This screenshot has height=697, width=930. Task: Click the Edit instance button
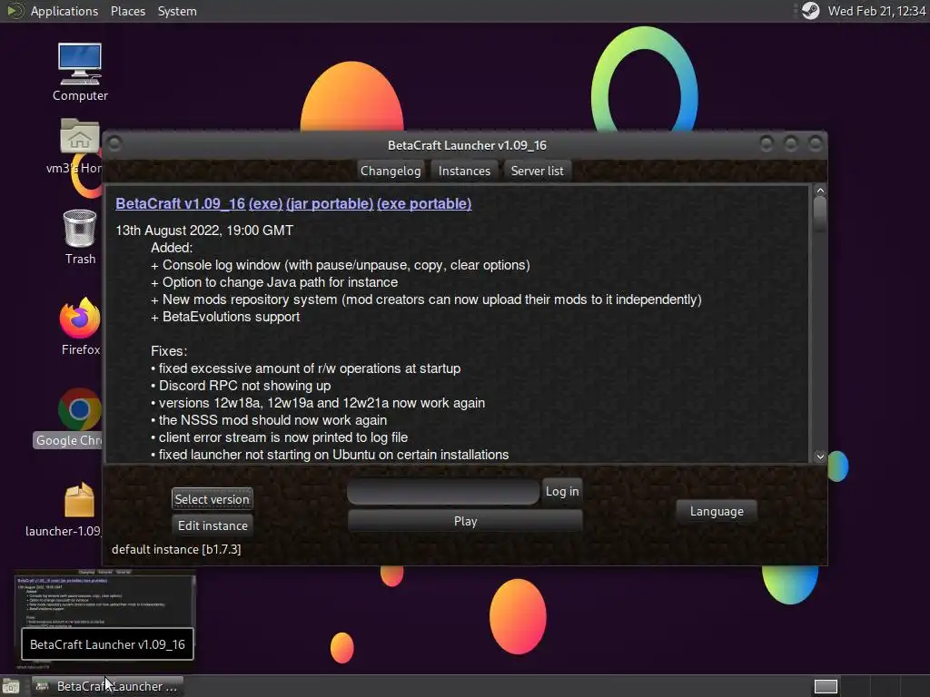(x=213, y=525)
